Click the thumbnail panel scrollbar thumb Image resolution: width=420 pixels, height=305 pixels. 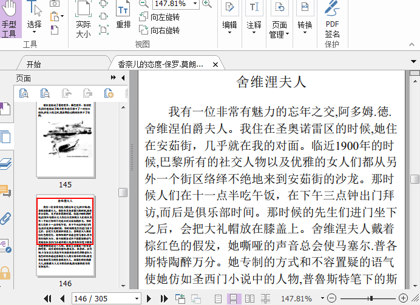(123, 192)
